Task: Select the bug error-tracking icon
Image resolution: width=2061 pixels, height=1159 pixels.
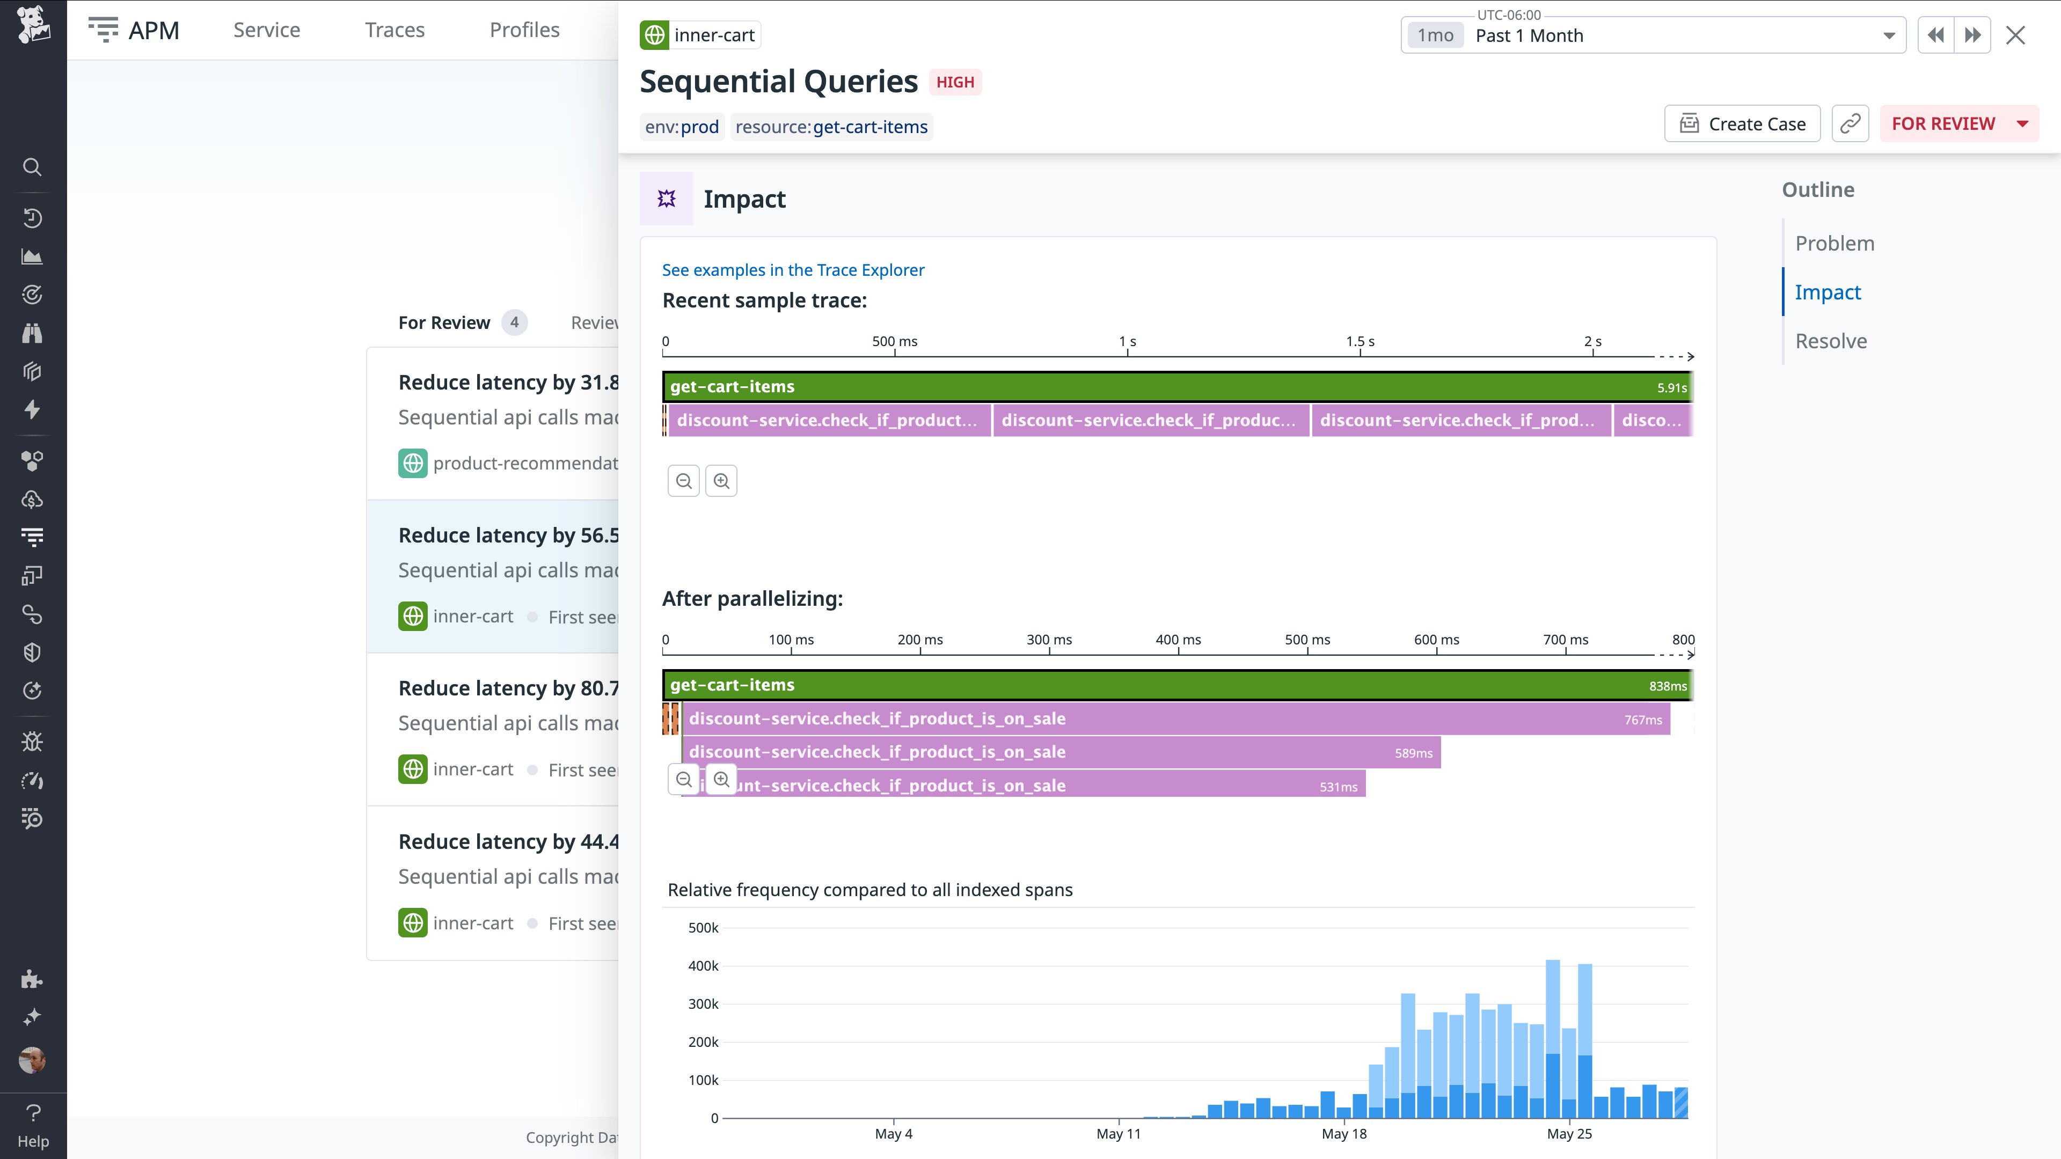Action: [x=32, y=742]
